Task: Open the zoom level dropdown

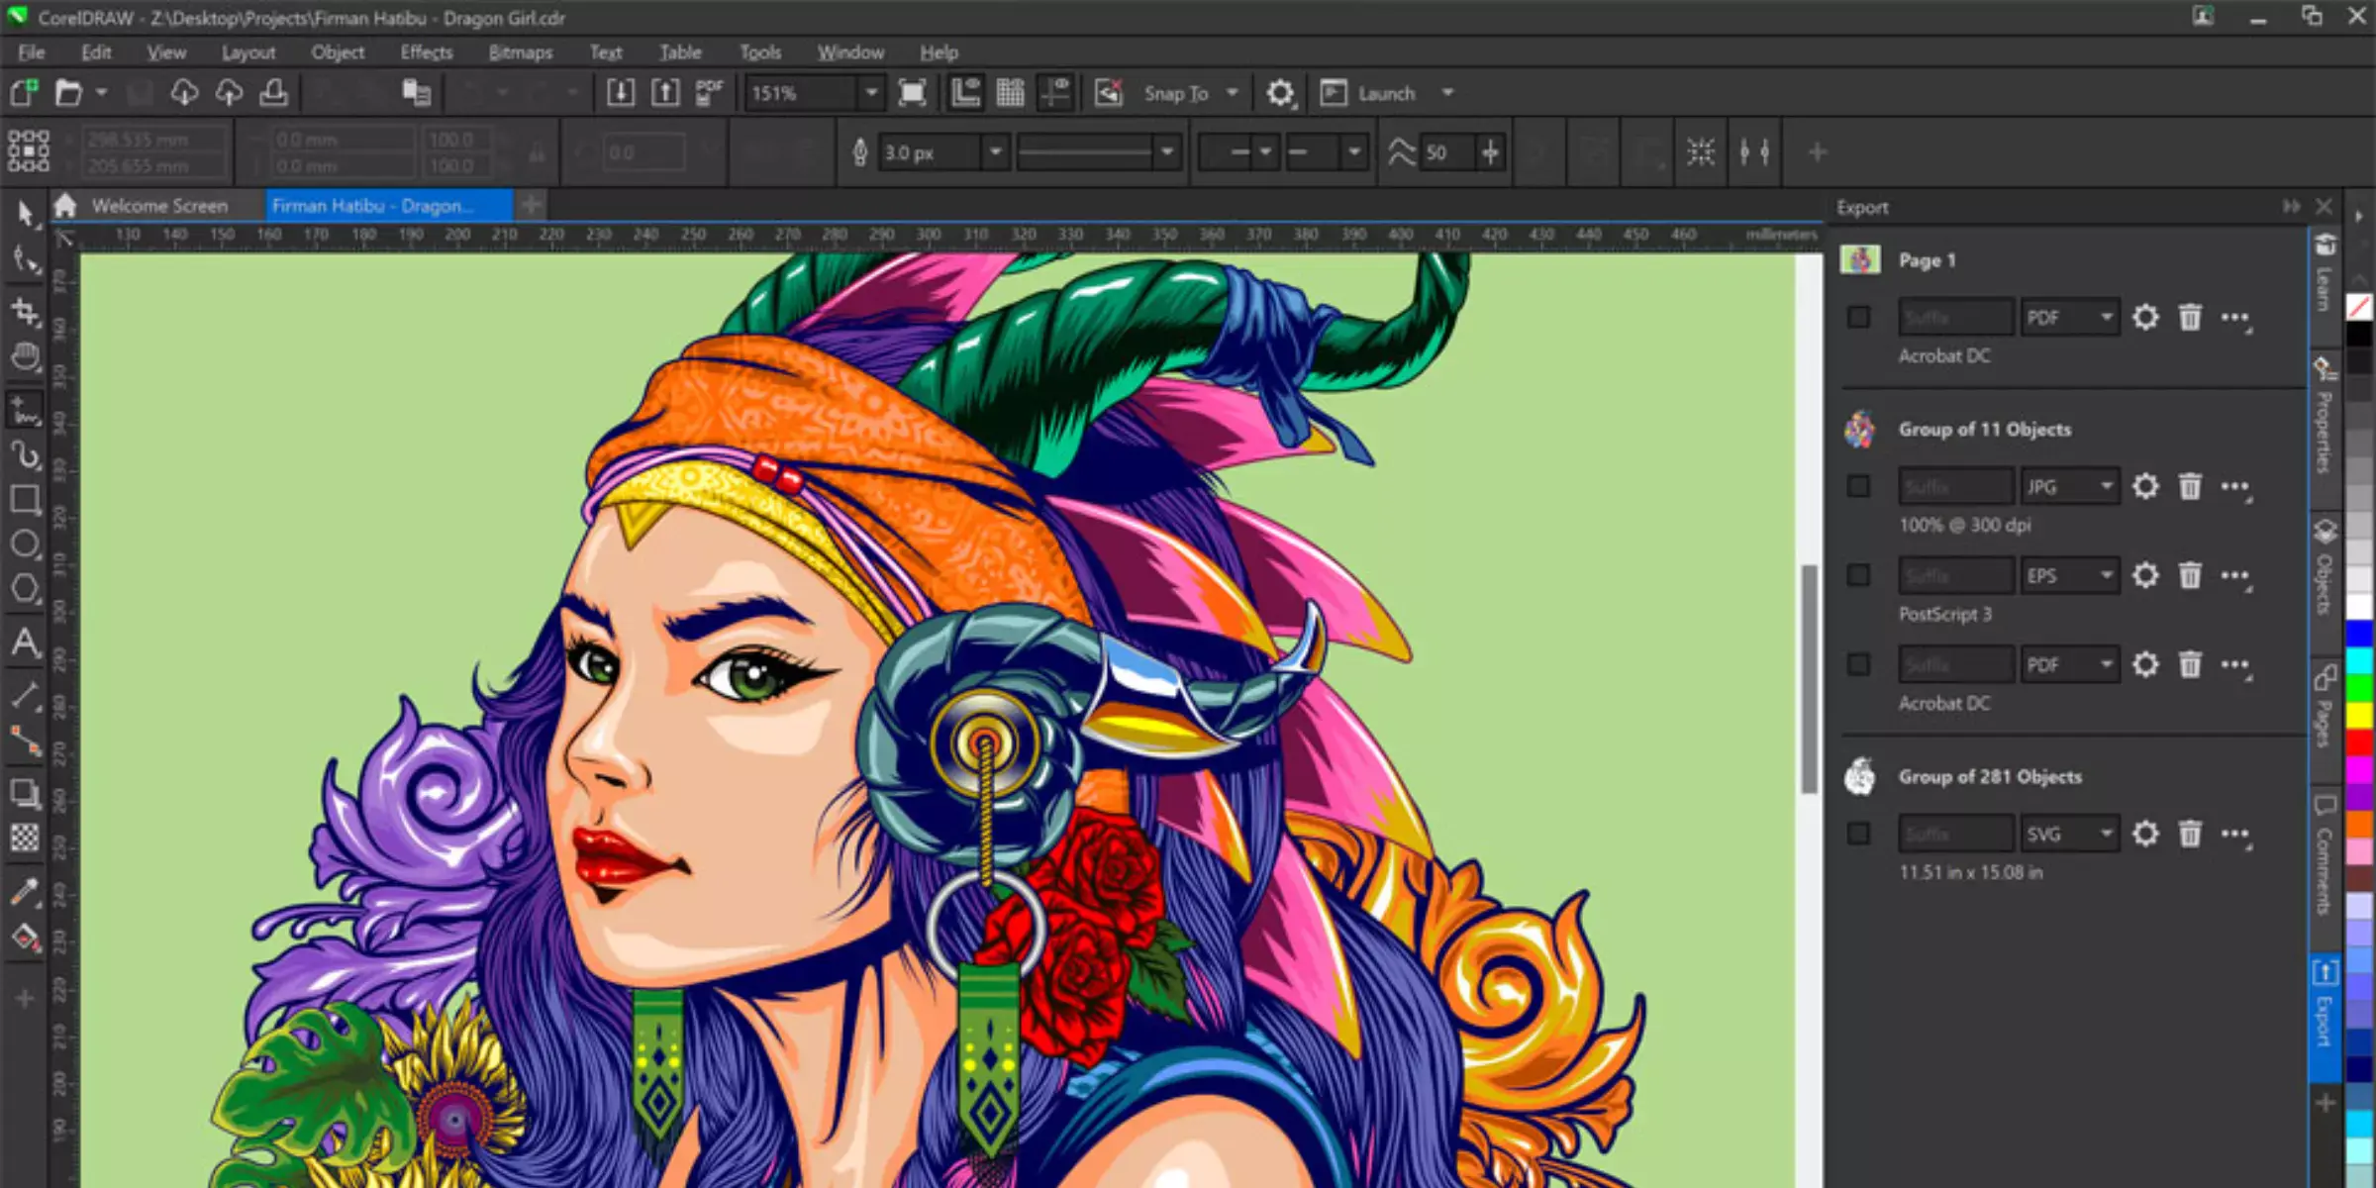Action: pos(870,93)
